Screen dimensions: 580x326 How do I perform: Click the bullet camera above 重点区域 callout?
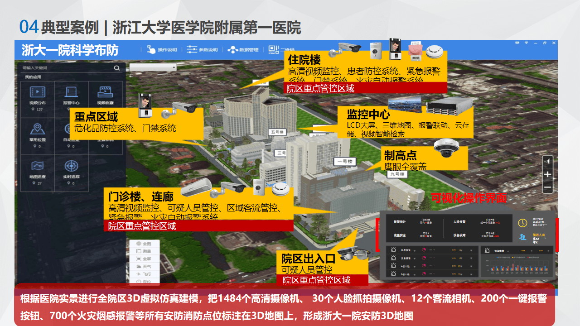[179, 110]
